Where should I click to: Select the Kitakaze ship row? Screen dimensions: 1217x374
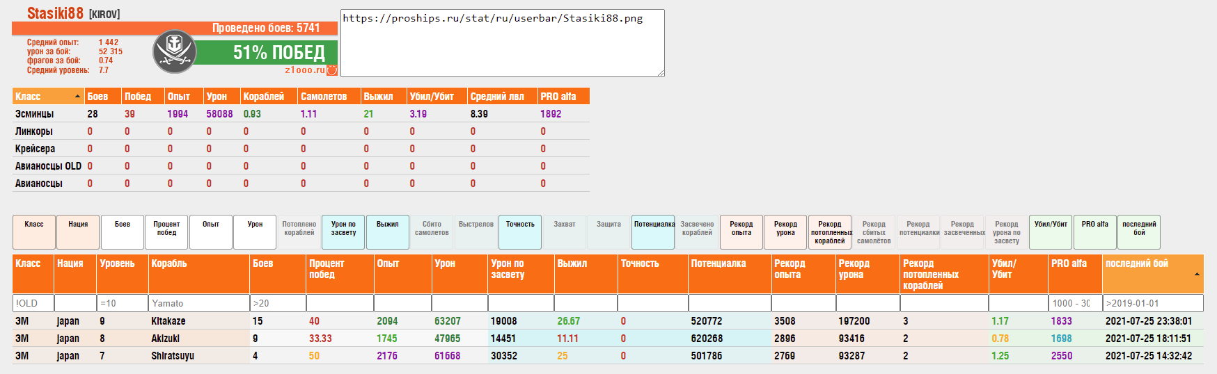coord(168,321)
